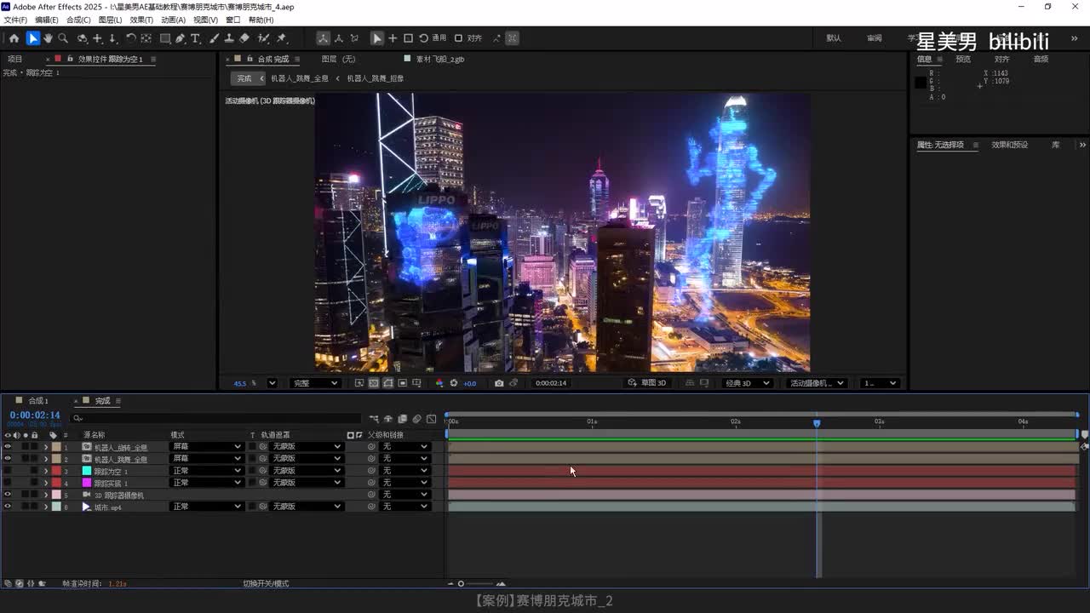Viewport: 1090px width, 613px height.
Task: Open the 经典 3D renderer dropdown
Action: [747, 383]
